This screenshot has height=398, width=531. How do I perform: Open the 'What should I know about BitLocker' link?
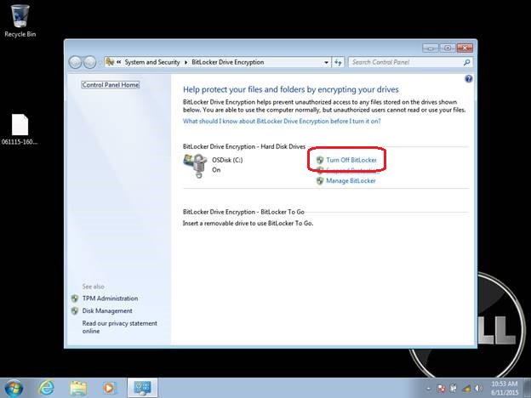coord(282,121)
